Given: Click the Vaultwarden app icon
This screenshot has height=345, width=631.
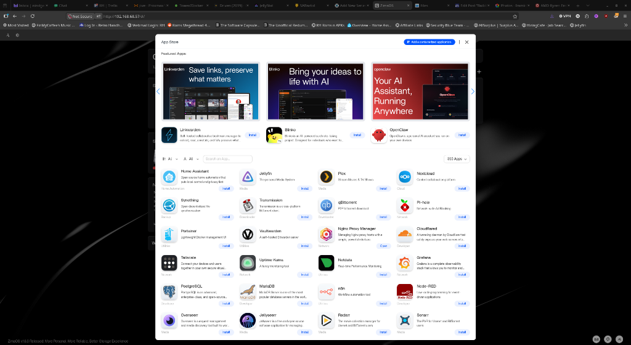Looking at the screenshot, I should click(248, 235).
